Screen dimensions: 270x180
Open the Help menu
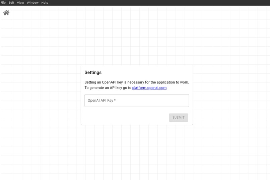(x=45, y=3)
